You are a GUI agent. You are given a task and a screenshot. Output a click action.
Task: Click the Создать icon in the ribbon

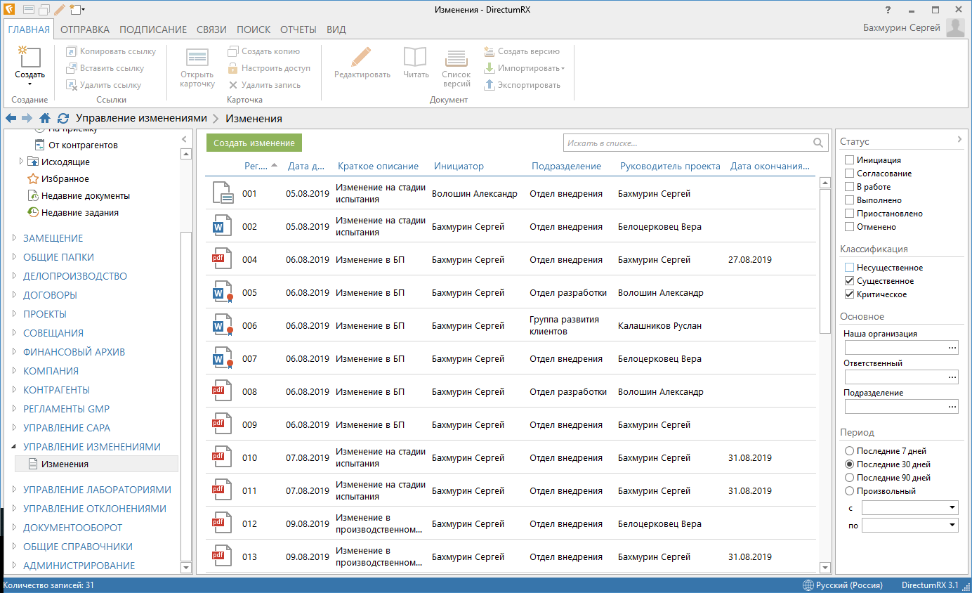tap(29, 57)
